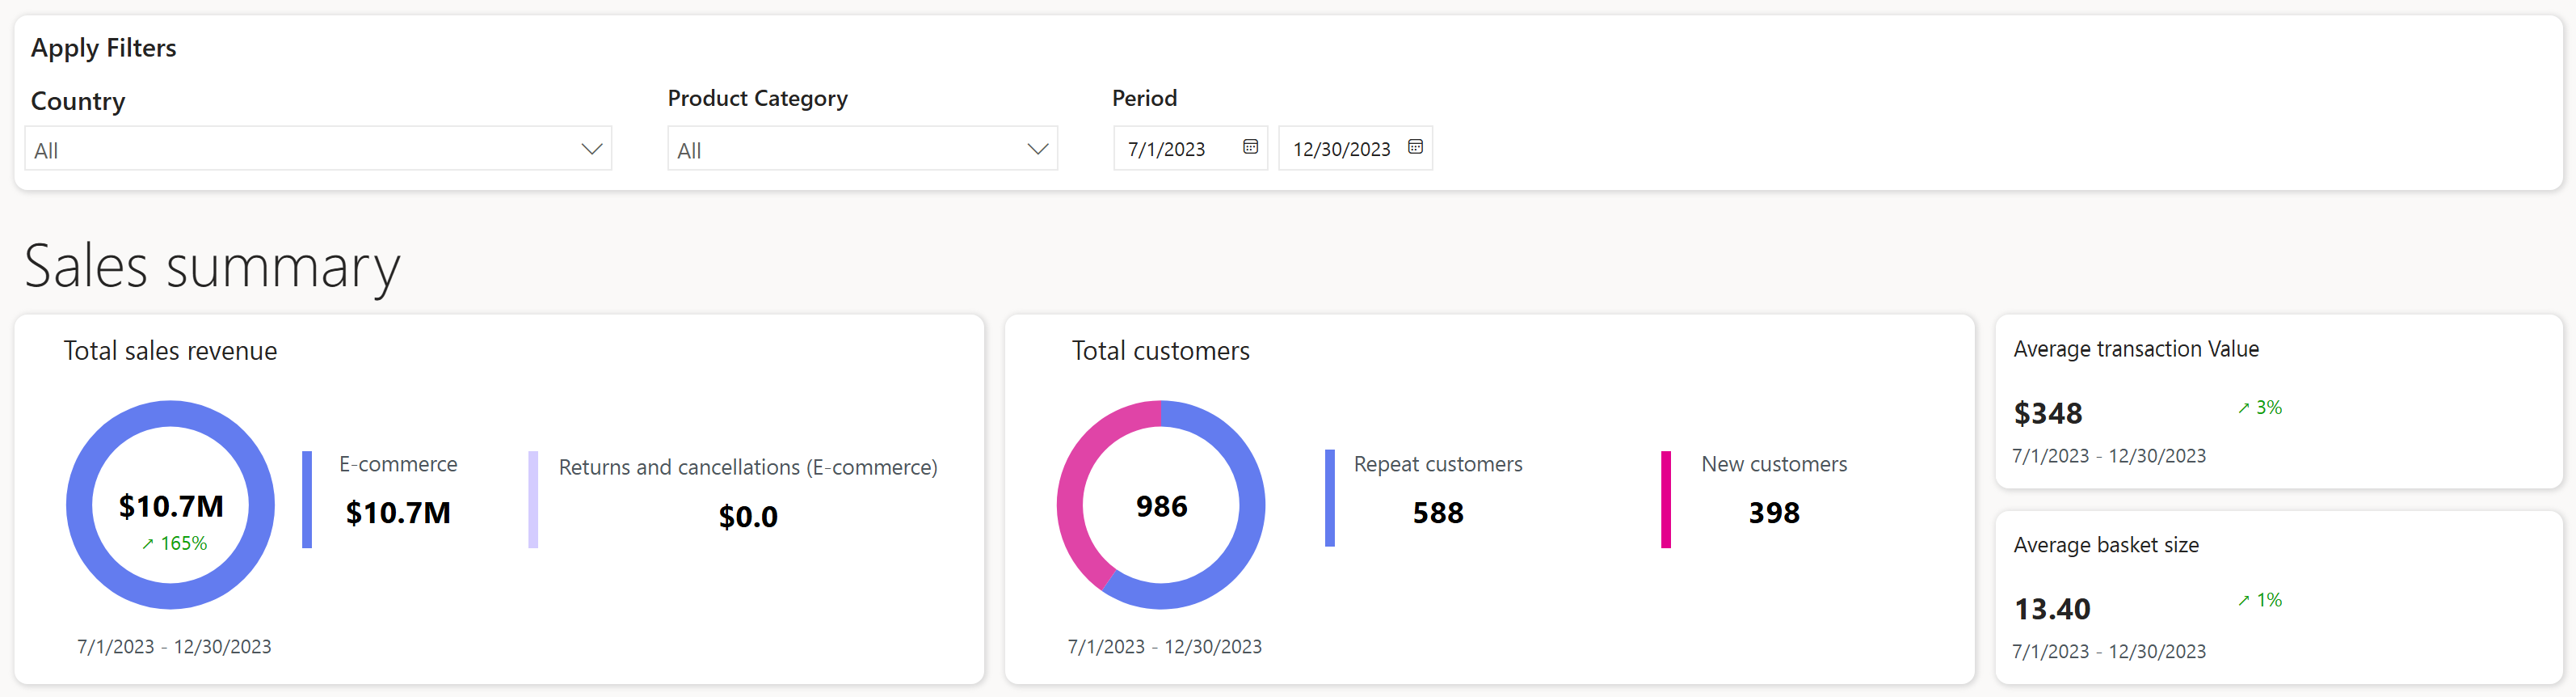This screenshot has height=697, width=2576.
Task: Click the 1% basket size trend arrow
Action: [2243, 601]
